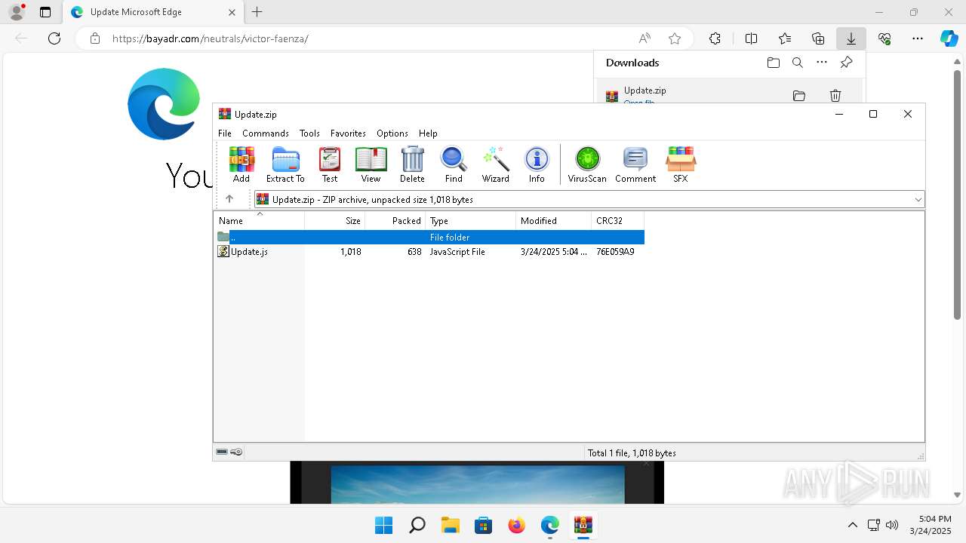The height and width of the screenshot is (543, 966).
Task: Open the archive Comment tool
Action: (635, 164)
